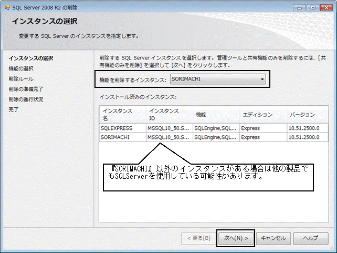The image size is (337, 253).
Task: Click the インストール済みのインスタンス: label
Action: pyautogui.click(x=138, y=97)
